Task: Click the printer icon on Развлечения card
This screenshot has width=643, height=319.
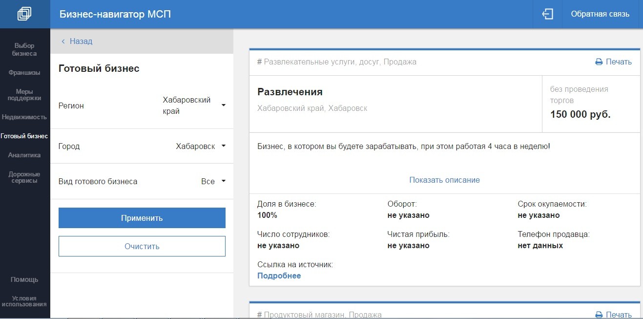Action: click(x=599, y=62)
